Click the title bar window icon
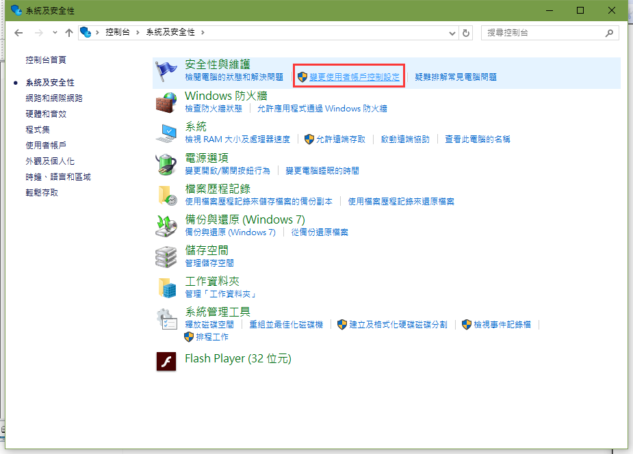This screenshot has height=454, width=633. [16, 10]
